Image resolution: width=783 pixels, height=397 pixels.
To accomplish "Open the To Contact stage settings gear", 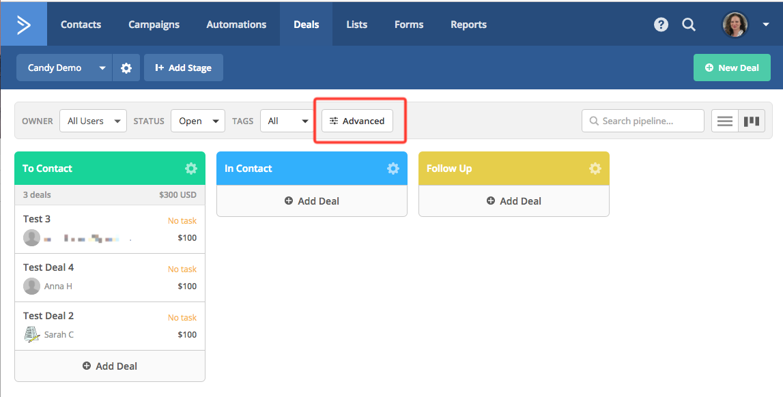I will coord(191,168).
